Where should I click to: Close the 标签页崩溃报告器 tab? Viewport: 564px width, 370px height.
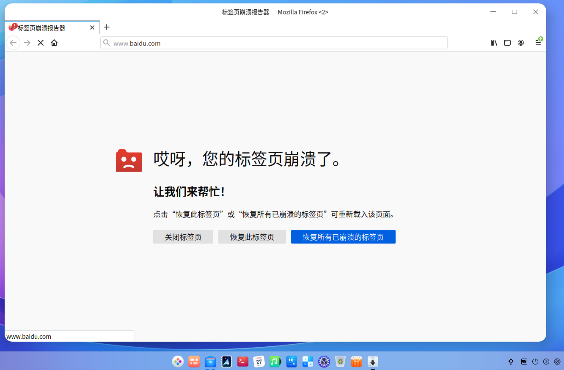tap(92, 27)
